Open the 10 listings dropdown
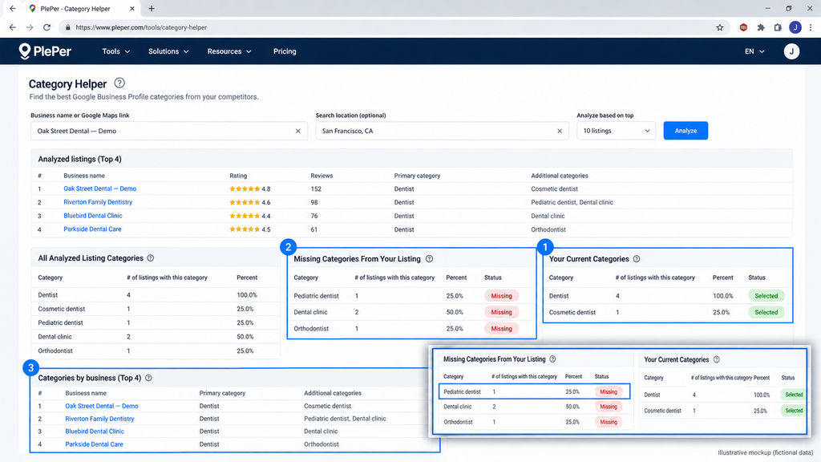This screenshot has width=821, height=462. [x=616, y=131]
